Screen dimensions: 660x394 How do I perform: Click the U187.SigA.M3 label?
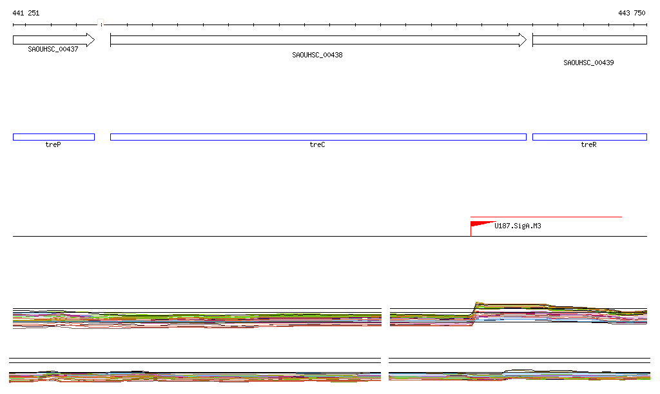click(518, 226)
